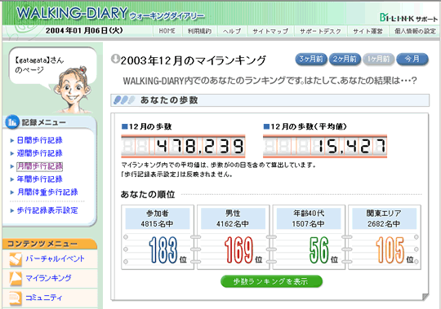Open 年間歩行記録 link
Screen dimensions: 441x309
point(39,179)
